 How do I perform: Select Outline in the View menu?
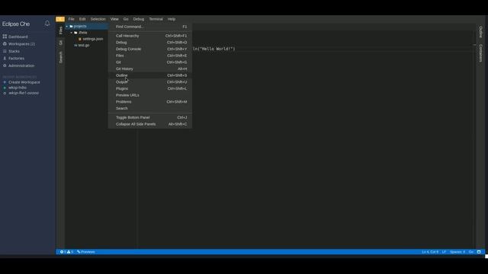coord(150,75)
